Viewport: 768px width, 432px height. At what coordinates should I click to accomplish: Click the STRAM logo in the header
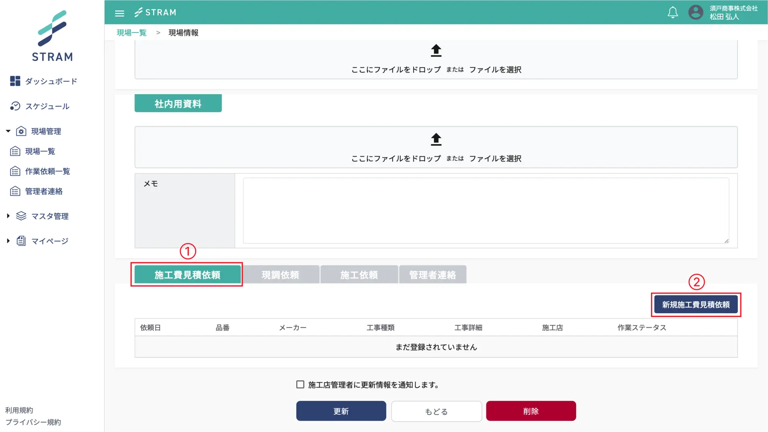click(156, 12)
